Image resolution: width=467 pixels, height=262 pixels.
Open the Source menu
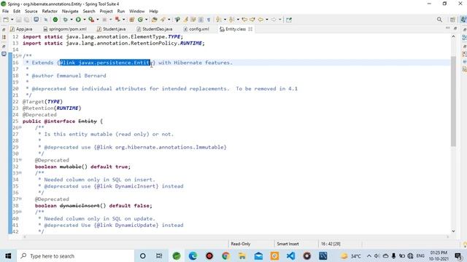(x=31, y=12)
